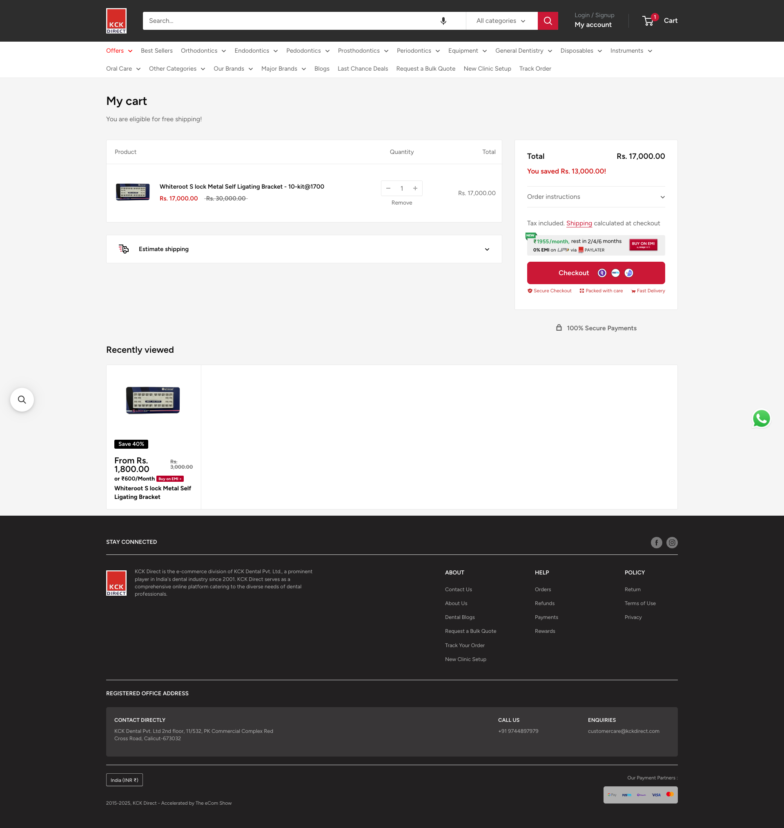The image size is (784, 828).
Task: Click the payment partners card strip
Action: tap(640, 795)
